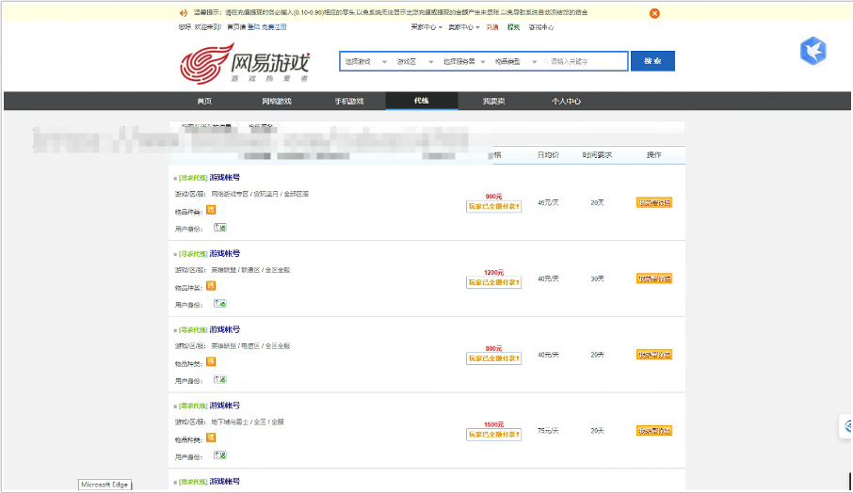853x493 pixels.
Task: Click orange action button for 1200元 listing
Action: [x=654, y=278]
